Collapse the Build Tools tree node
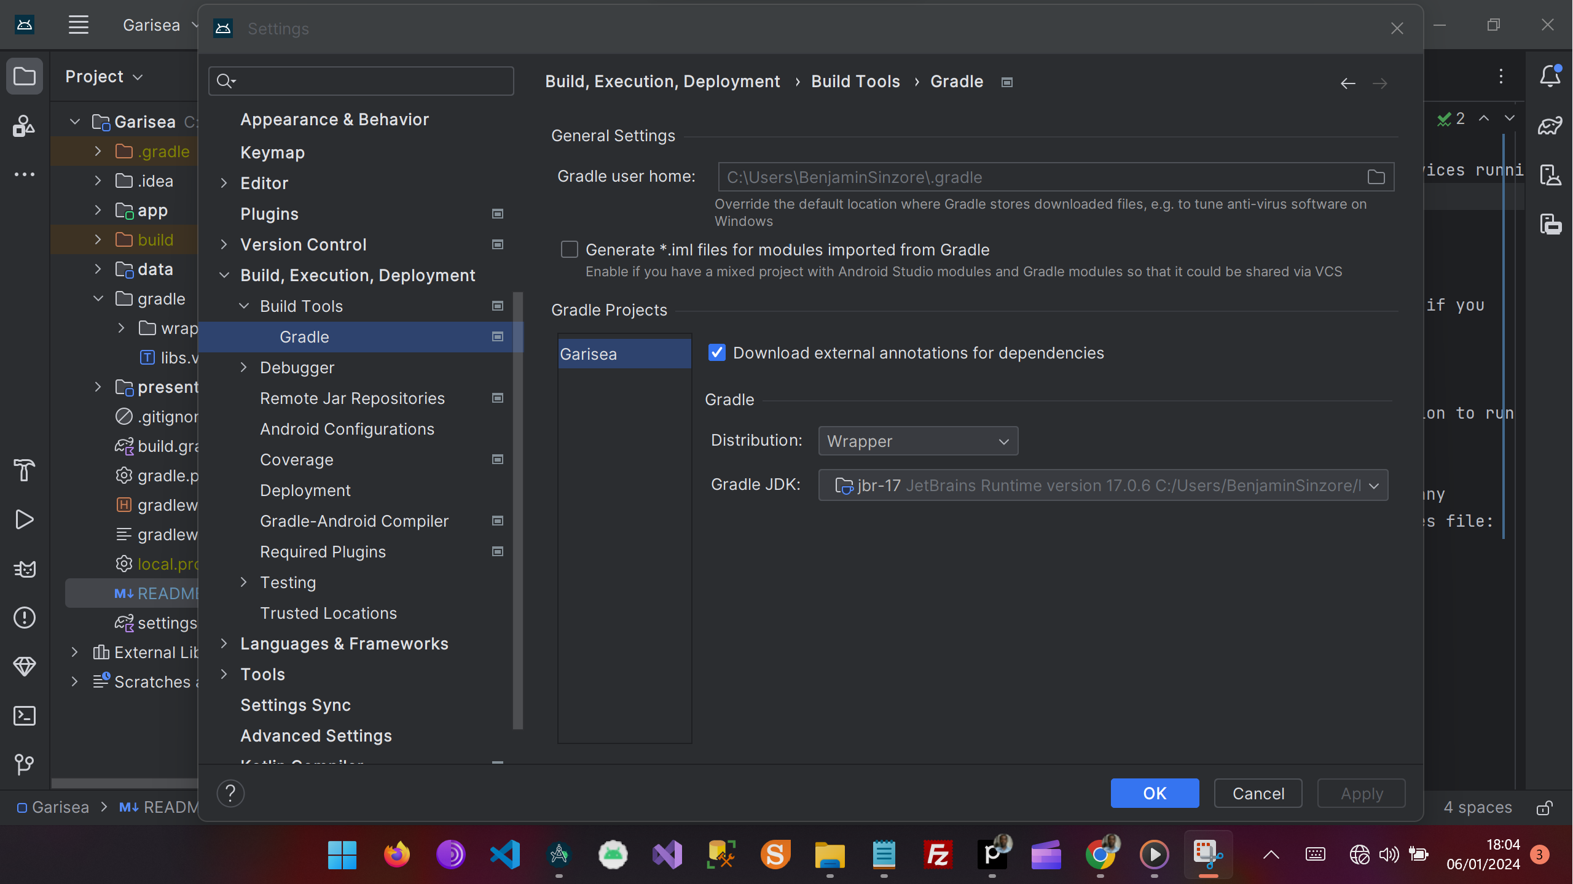This screenshot has width=1573, height=884. coord(244,306)
